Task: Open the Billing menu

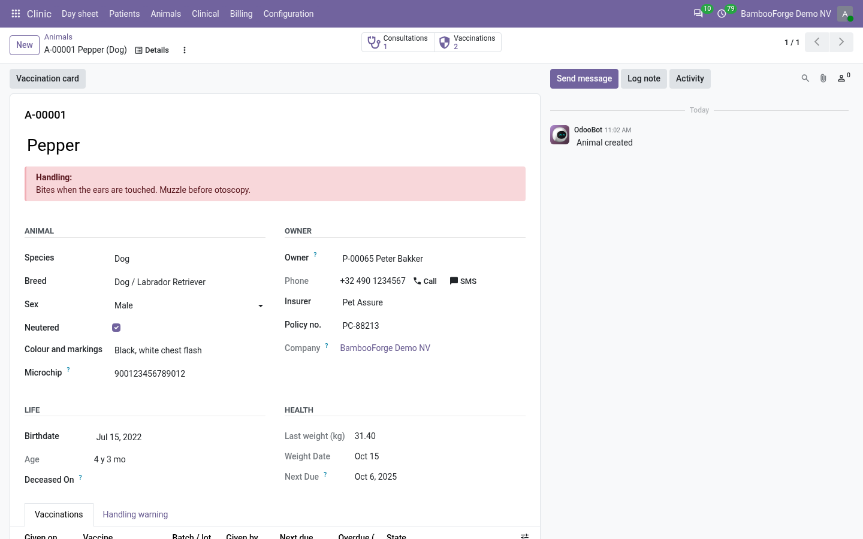Action: coord(241,14)
